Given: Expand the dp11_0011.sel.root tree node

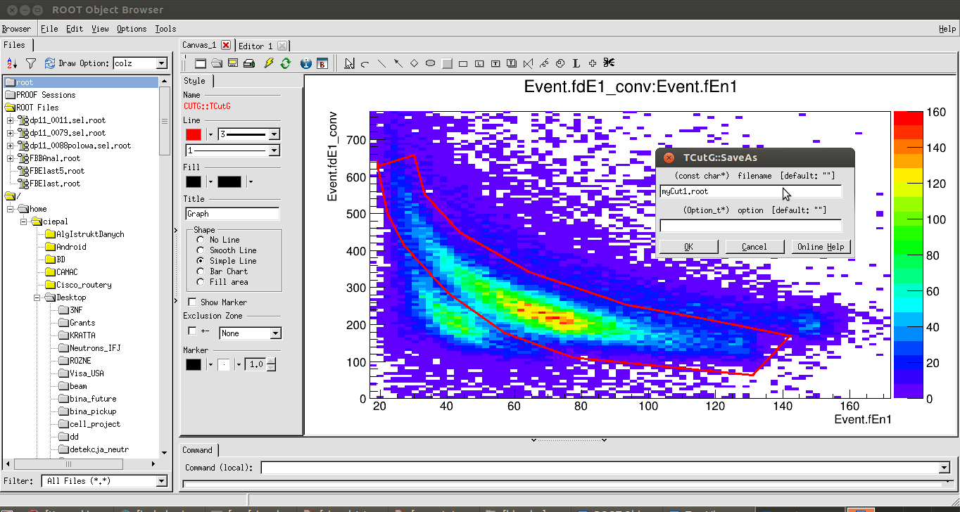Looking at the screenshot, I should click(11, 120).
